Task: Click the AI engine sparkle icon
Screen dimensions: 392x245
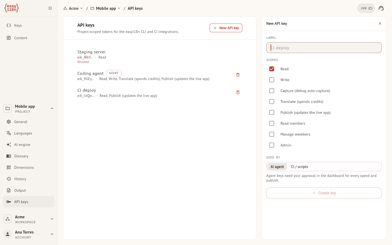Action: (x=9, y=145)
